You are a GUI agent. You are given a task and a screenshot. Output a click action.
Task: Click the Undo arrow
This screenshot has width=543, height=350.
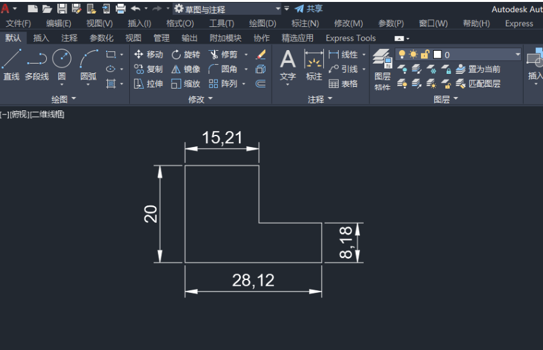pyautogui.click(x=136, y=8)
